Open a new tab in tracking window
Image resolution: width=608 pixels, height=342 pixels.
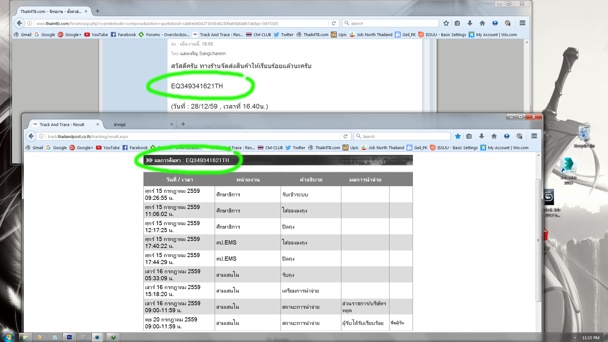tap(183, 124)
